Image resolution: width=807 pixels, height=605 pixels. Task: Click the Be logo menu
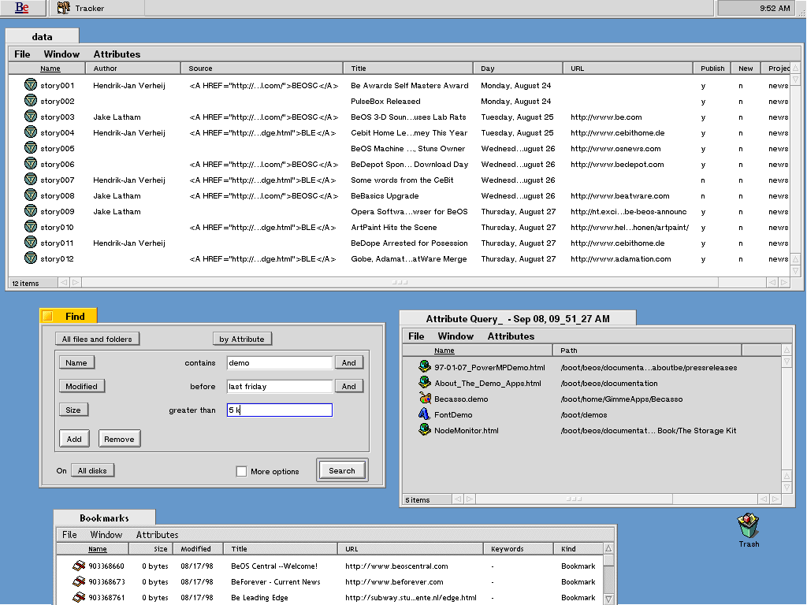(x=23, y=8)
